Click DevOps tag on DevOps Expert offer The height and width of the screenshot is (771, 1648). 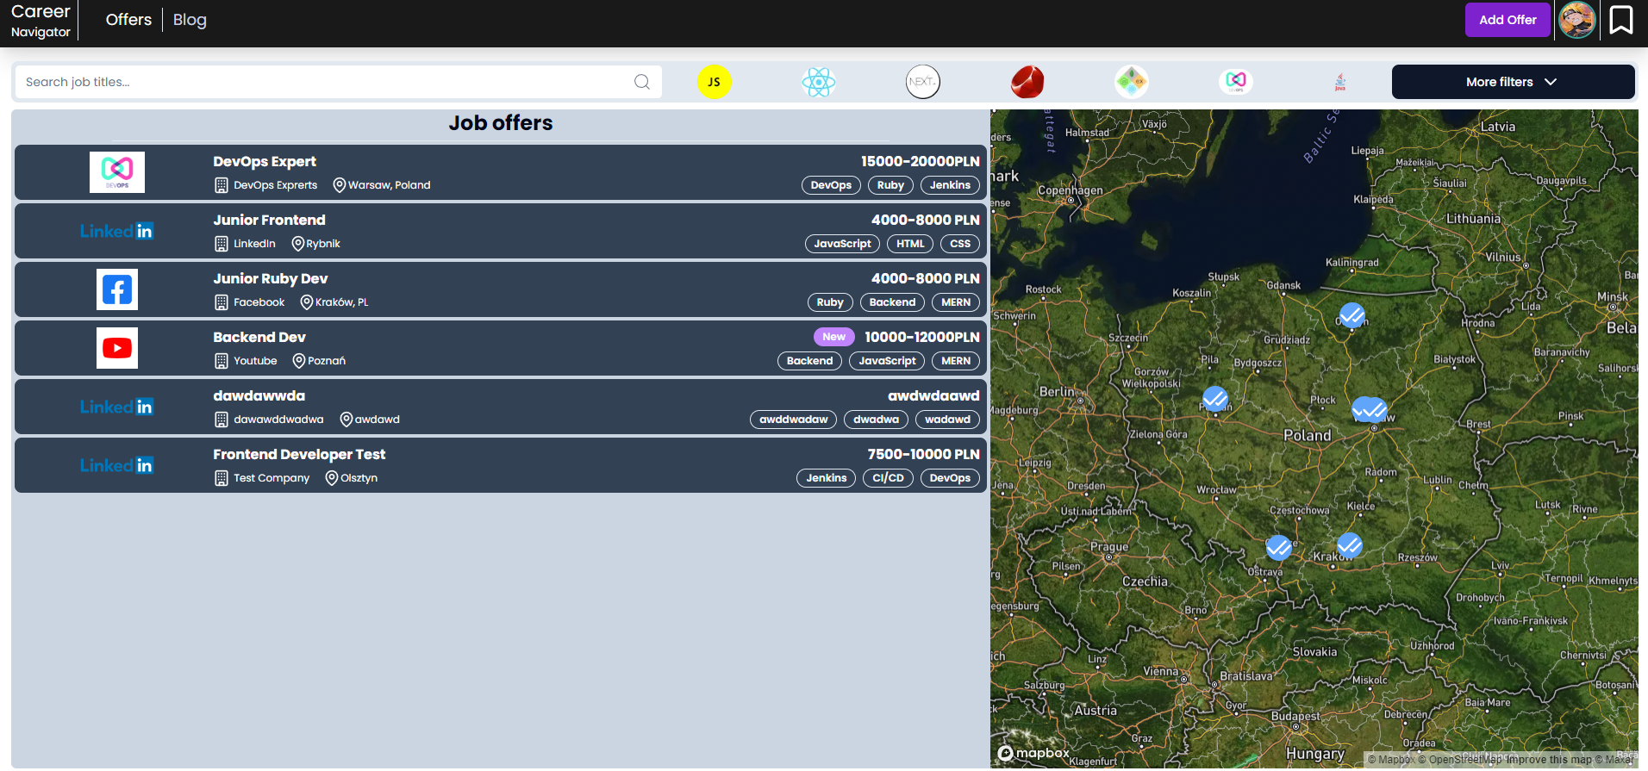point(831,185)
